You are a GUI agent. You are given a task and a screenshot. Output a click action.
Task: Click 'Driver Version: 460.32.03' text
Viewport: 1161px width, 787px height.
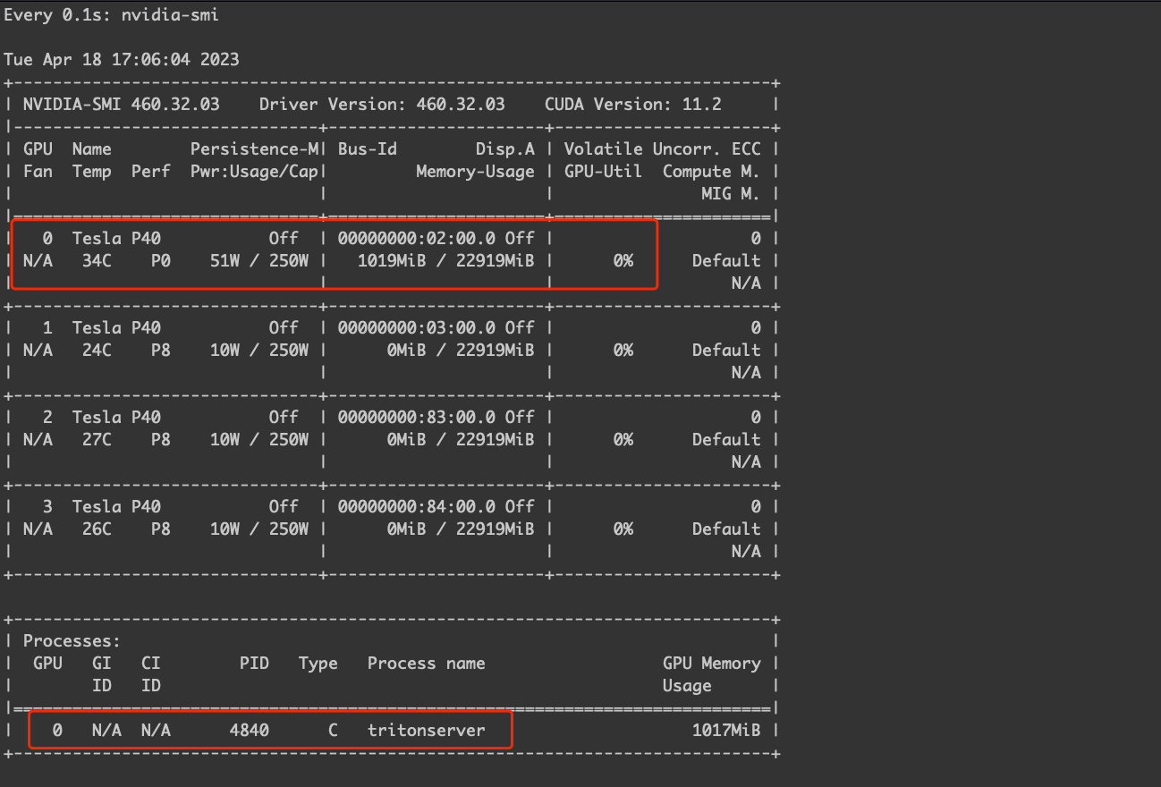pyautogui.click(x=382, y=105)
